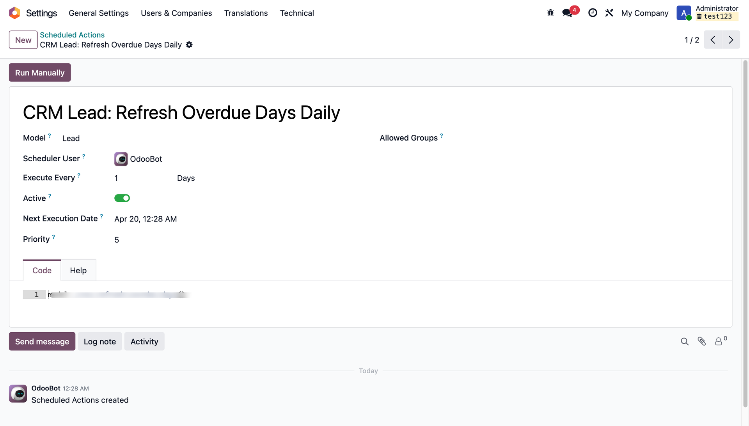
Task: Click the Send message button
Action: 42,342
